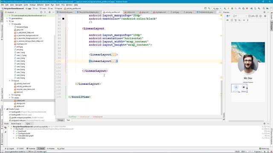Click the zoom-to-fit preview icon

tap(261, 16)
